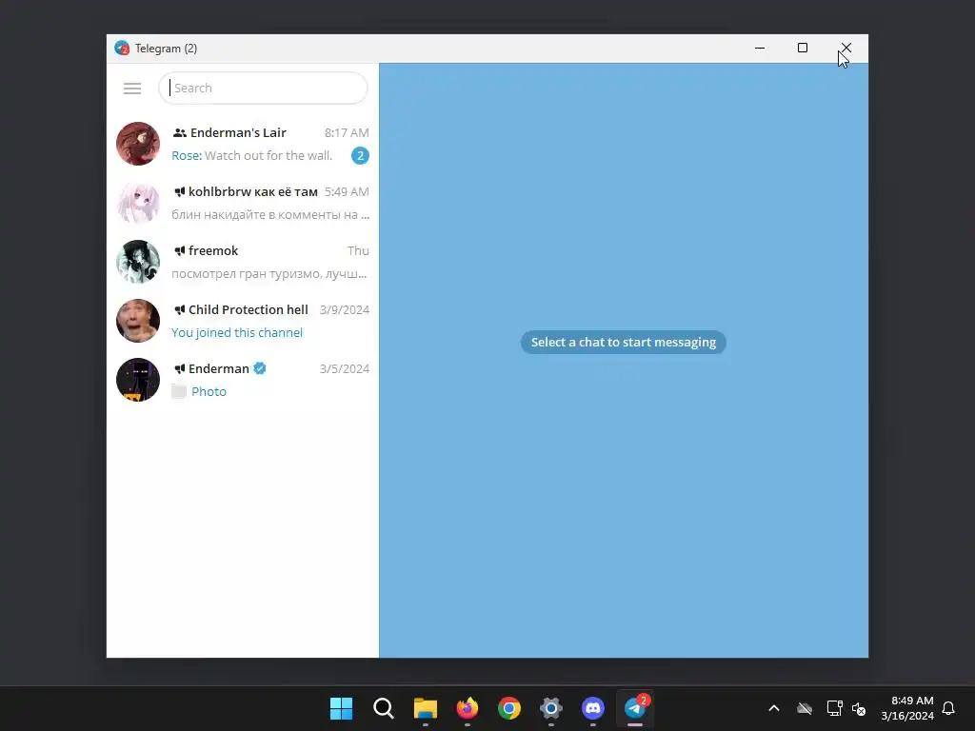The image size is (975, 731).
Task: Open the notification bell
Action: coord(948,708)
